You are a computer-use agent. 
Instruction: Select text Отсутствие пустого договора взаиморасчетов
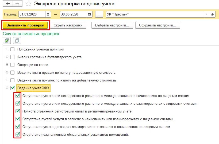point(97,127)
